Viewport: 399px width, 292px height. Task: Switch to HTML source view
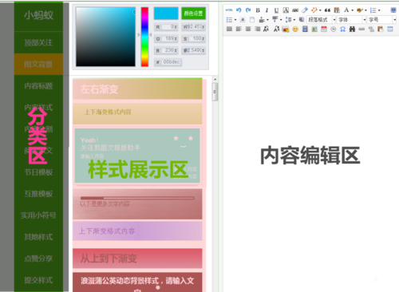tap(229, 10)
